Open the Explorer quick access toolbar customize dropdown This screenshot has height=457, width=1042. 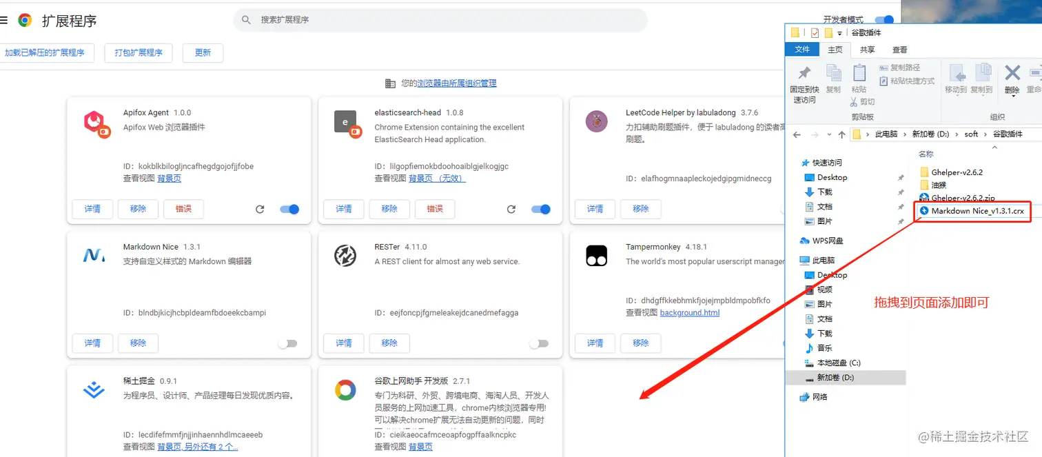pos(839,33)
